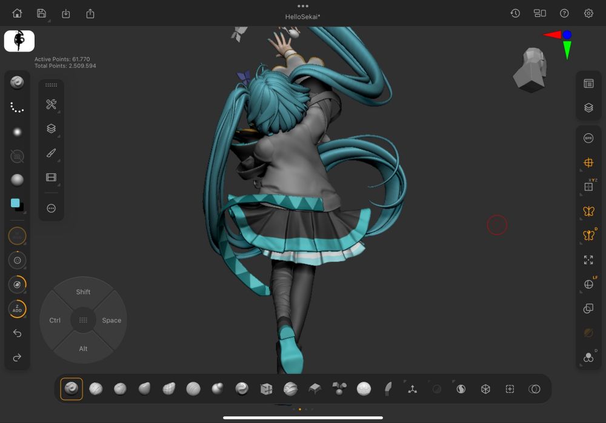Viewport: 606px width, 423px height.
Task: Pick the black secondary color swatch
Action: (x=21, y=208)
